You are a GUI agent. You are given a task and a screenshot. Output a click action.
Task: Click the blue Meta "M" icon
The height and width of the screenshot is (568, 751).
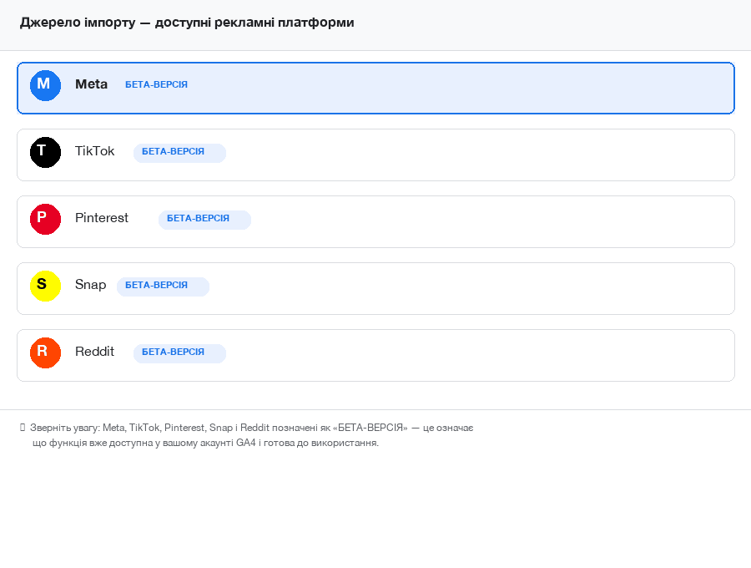point(46,86)
